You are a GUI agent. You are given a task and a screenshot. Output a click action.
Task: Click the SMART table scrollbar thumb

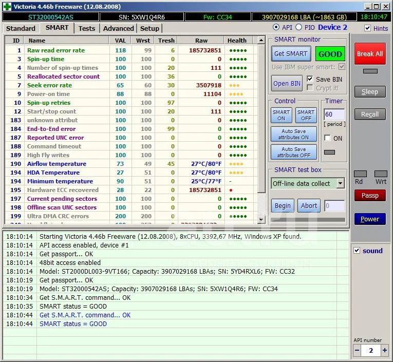click(261, 119)
